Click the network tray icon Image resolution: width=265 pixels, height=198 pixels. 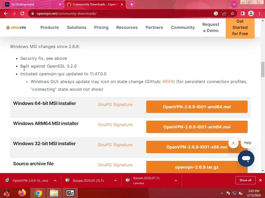tap(234, 193)
